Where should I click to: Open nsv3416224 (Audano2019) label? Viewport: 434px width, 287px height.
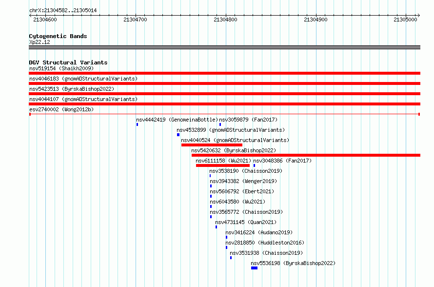click(x=259, y=232)
